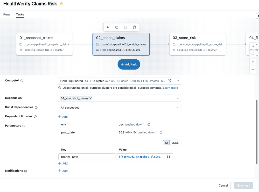Open the Run if dependencies dropdown
The height and width of the screenshot is (192, 259).
(x=178, y=107)
